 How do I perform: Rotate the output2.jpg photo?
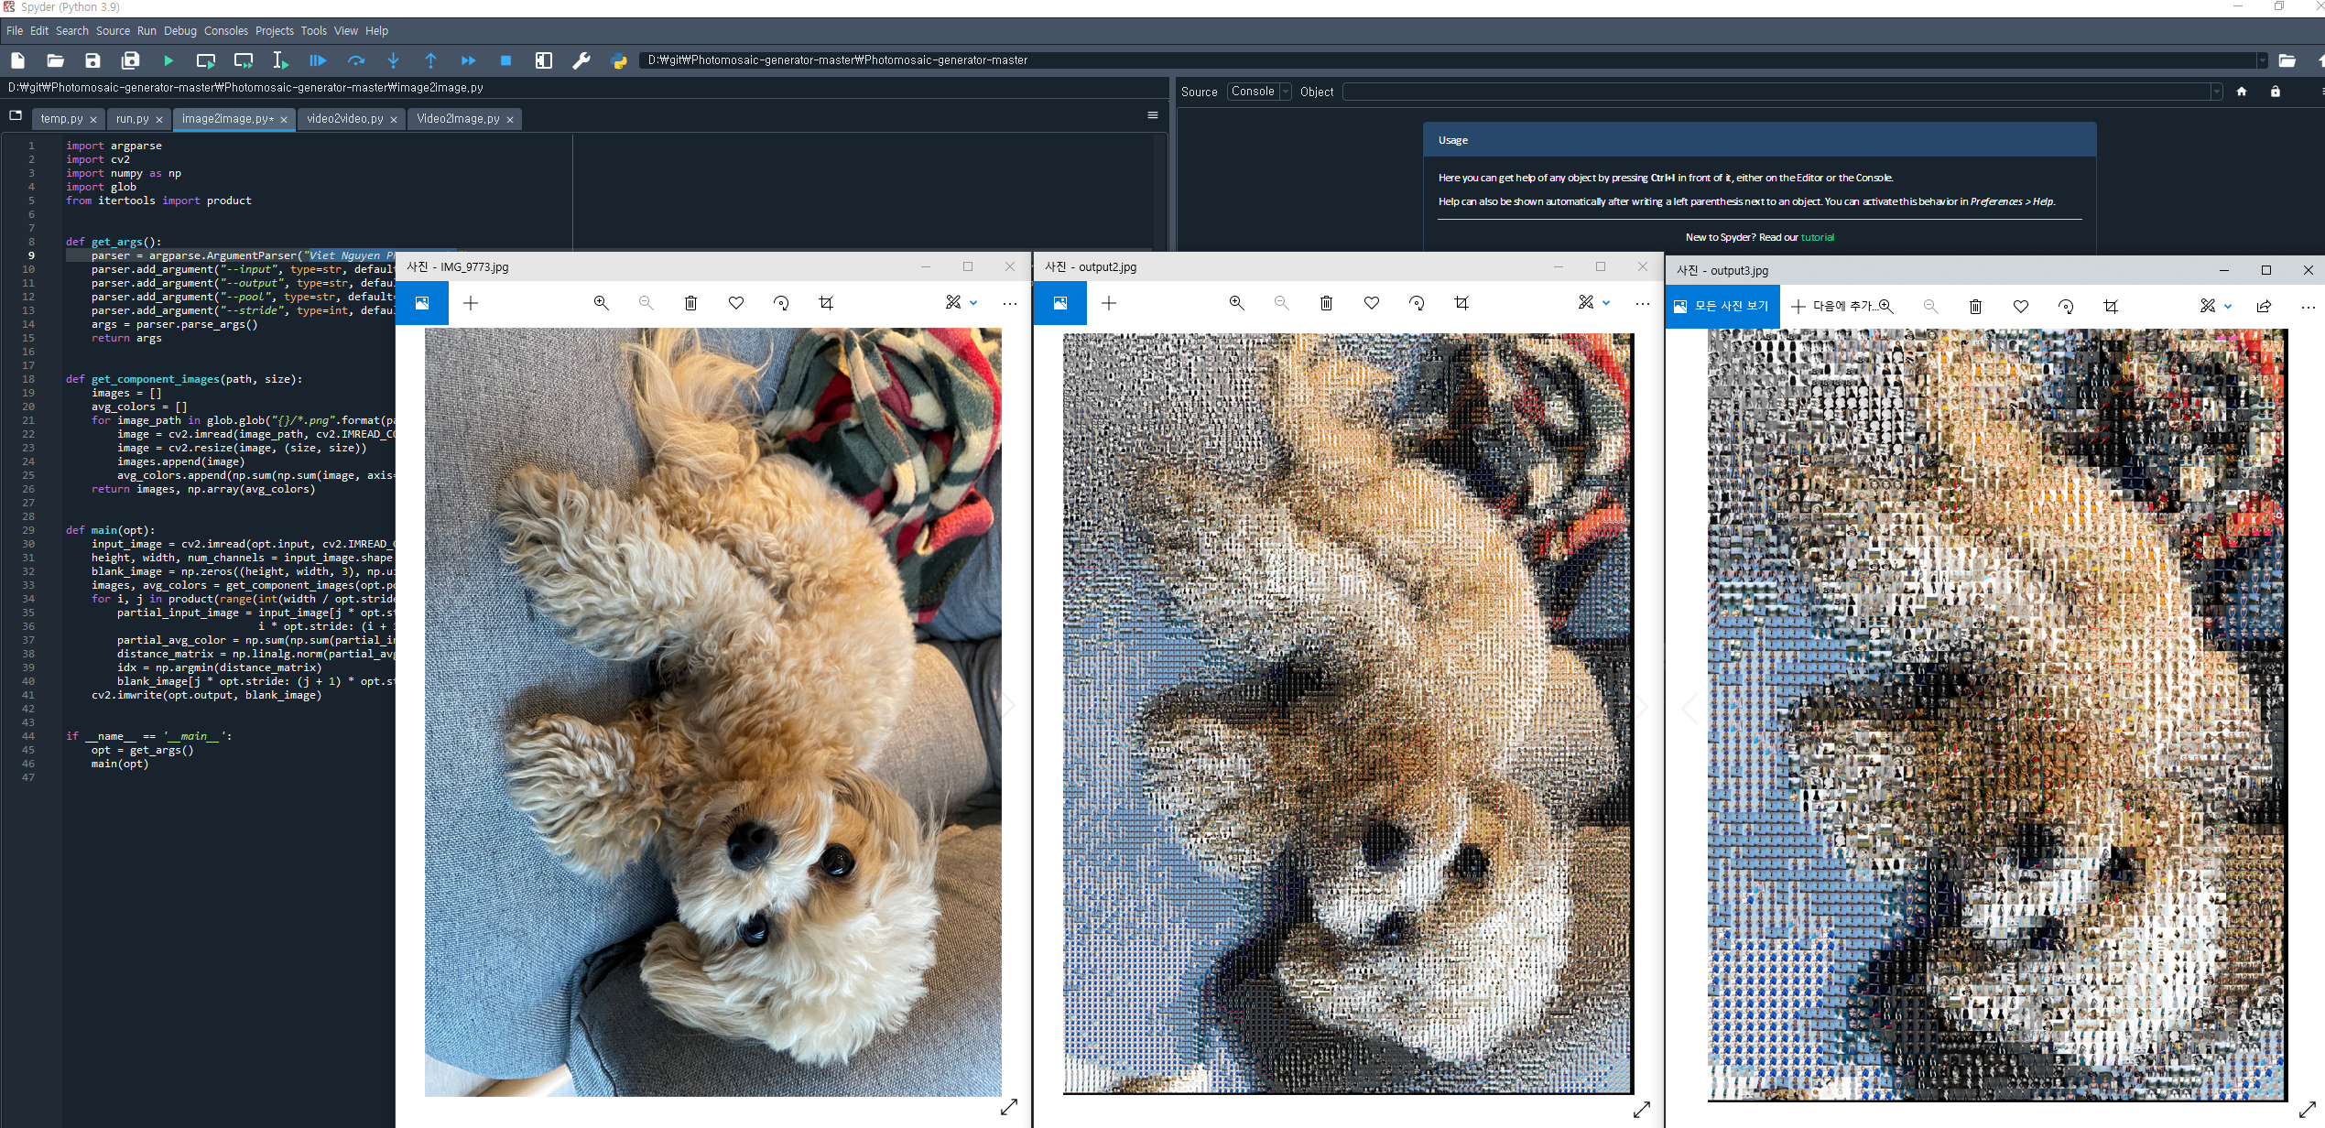point(1416,303)
